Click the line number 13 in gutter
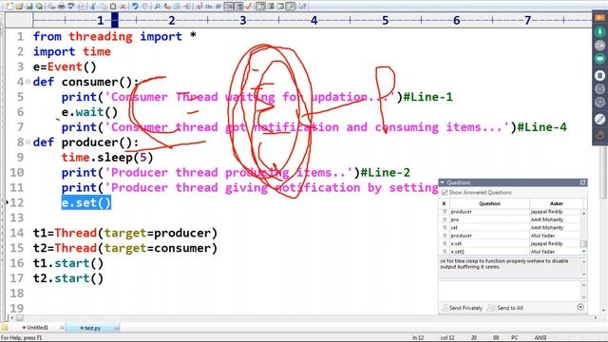 point(17,218)
